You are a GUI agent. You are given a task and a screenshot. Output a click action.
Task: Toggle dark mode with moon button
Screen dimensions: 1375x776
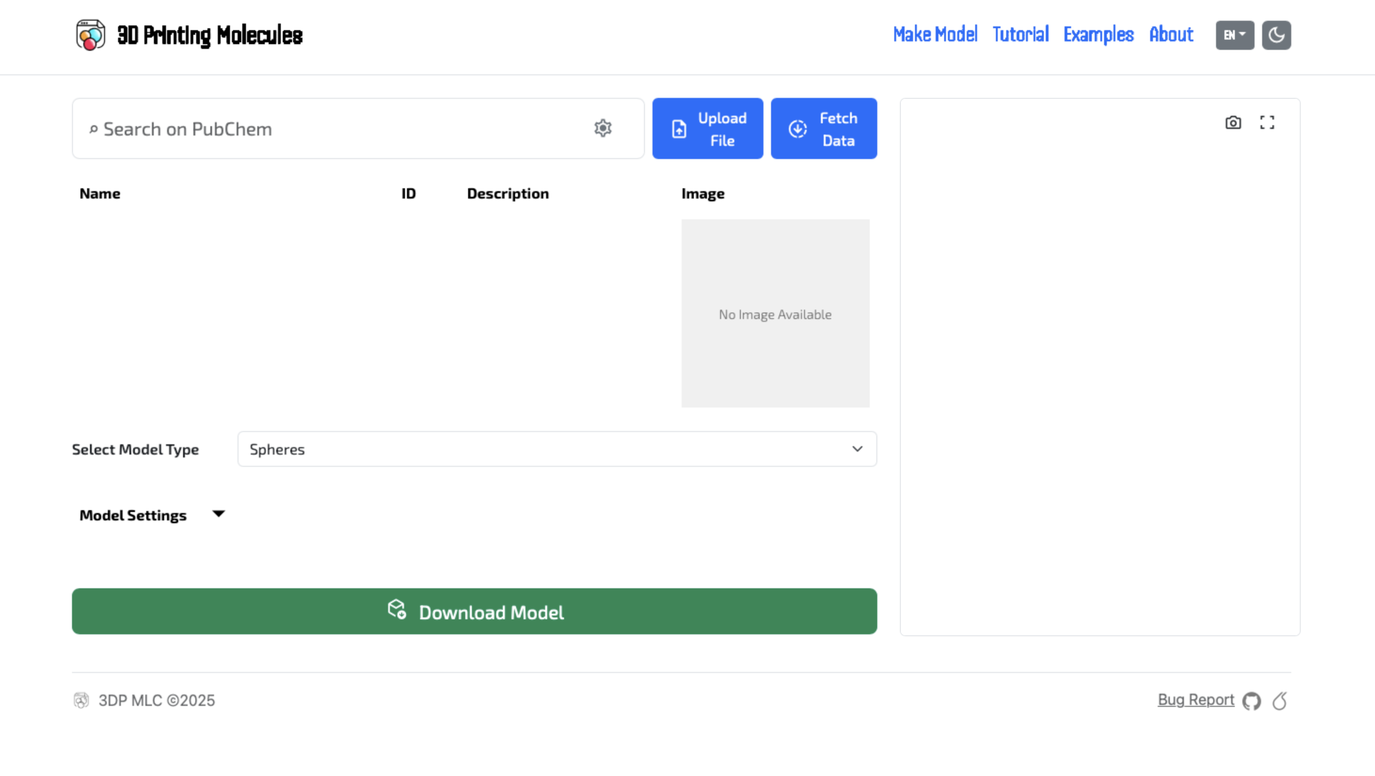pos(1276,35)
